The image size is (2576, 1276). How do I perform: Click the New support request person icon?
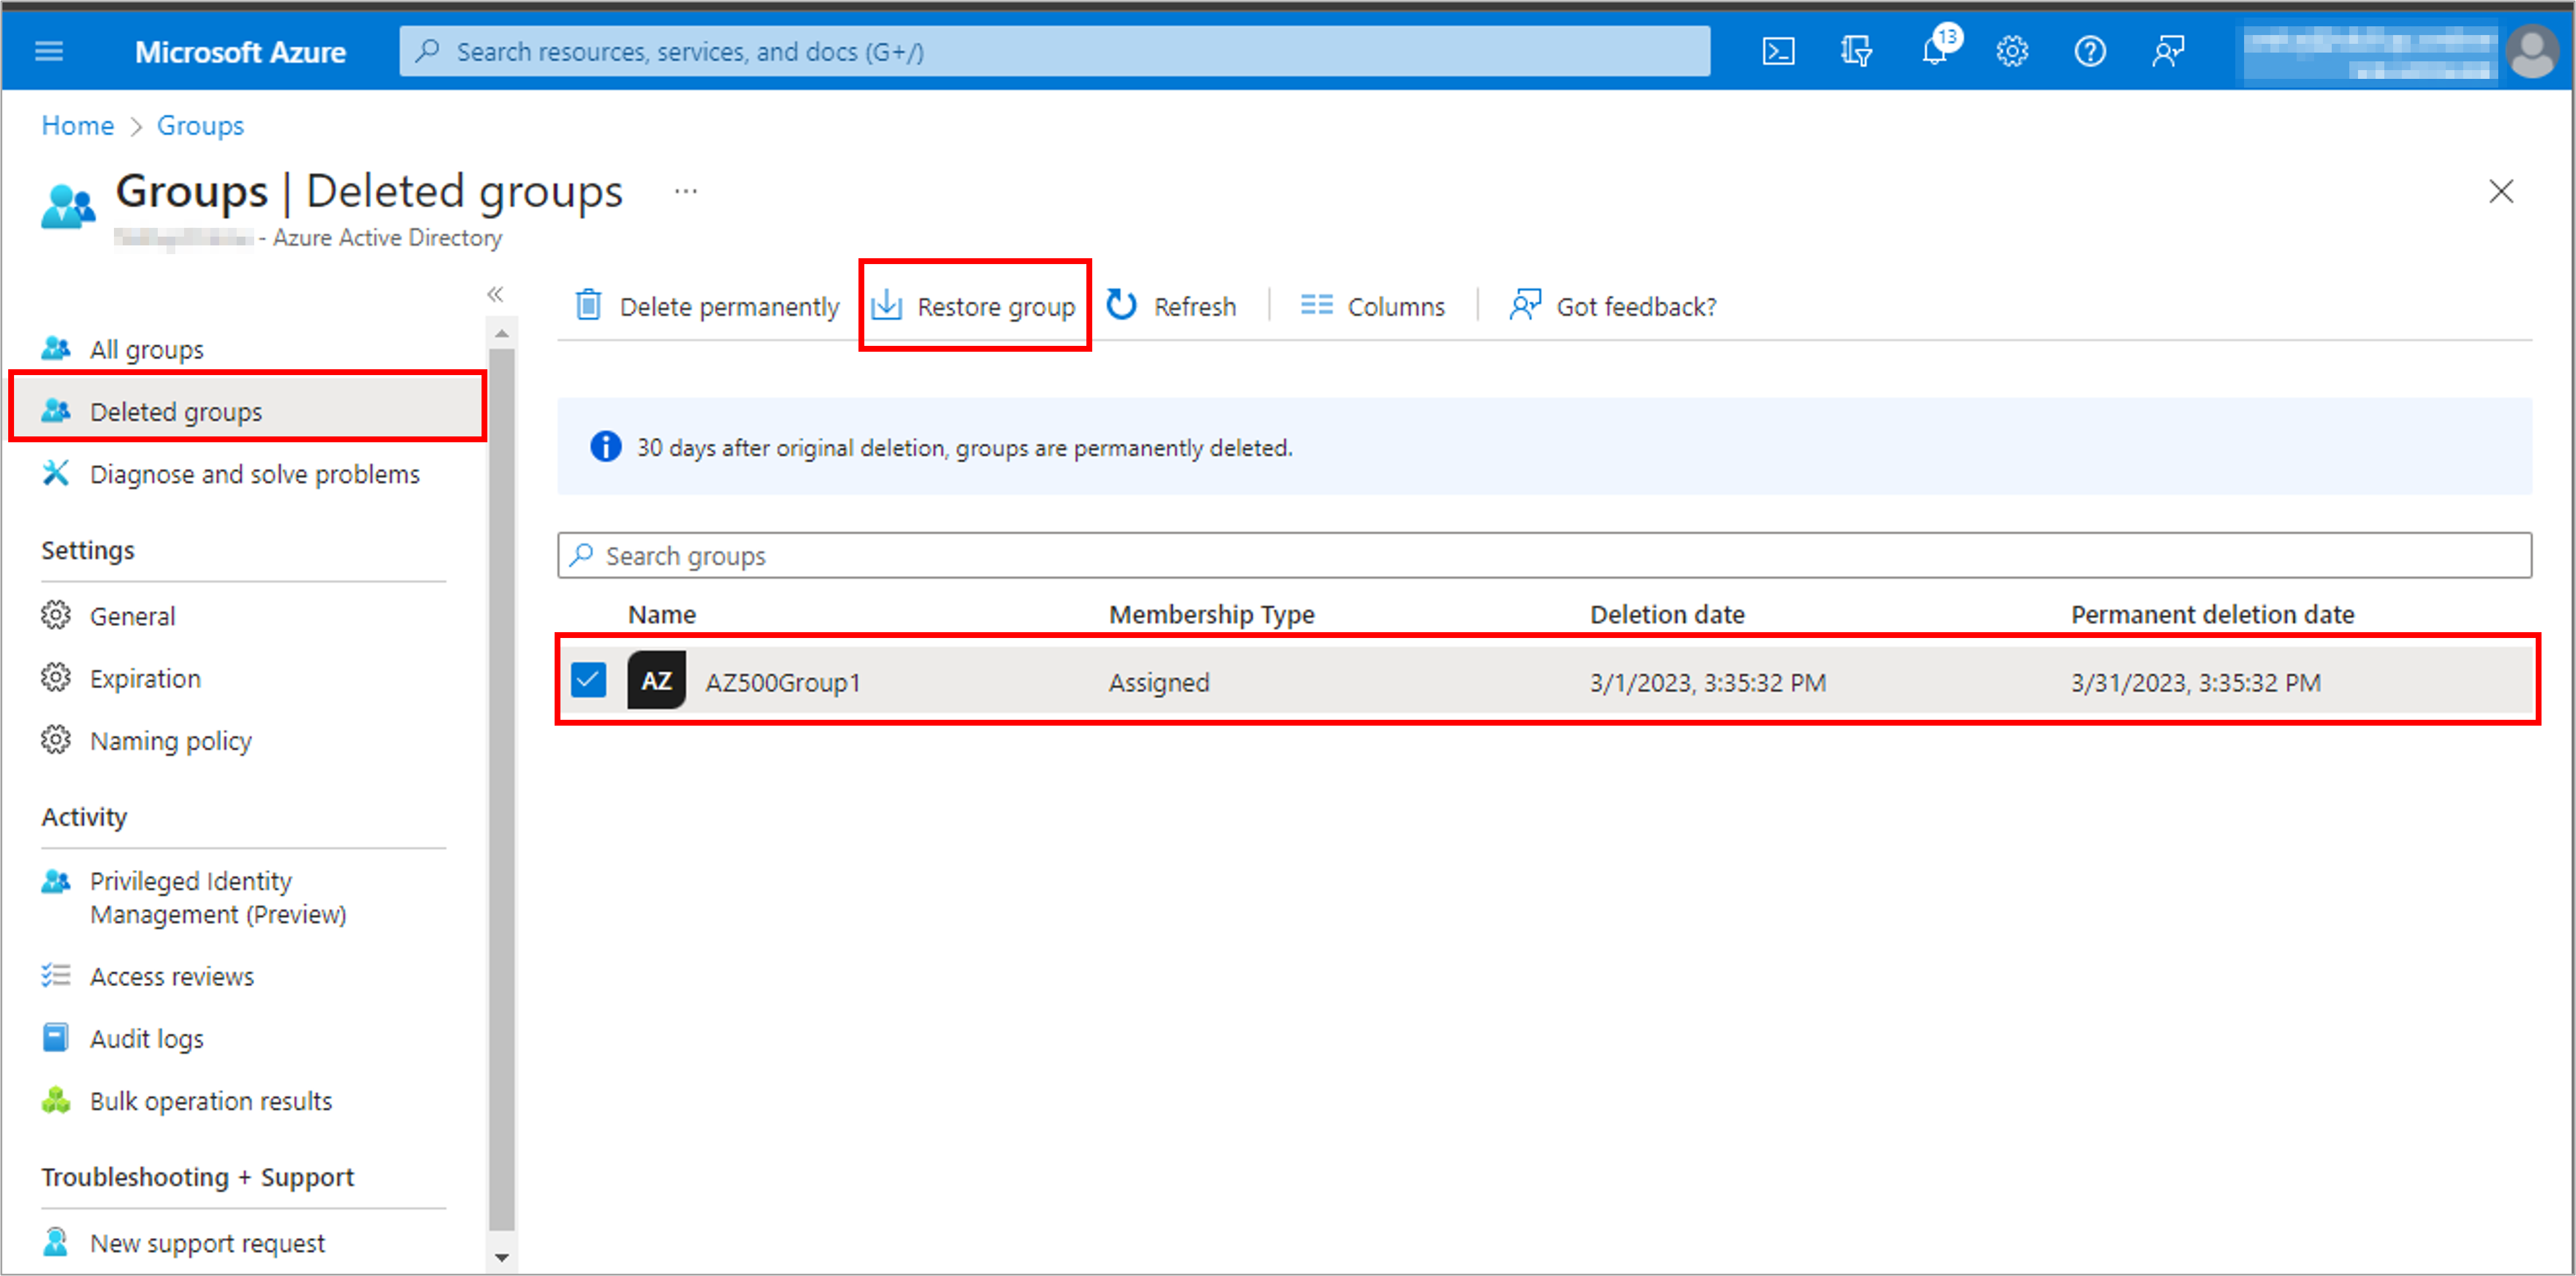click(x=56, y=1242)
